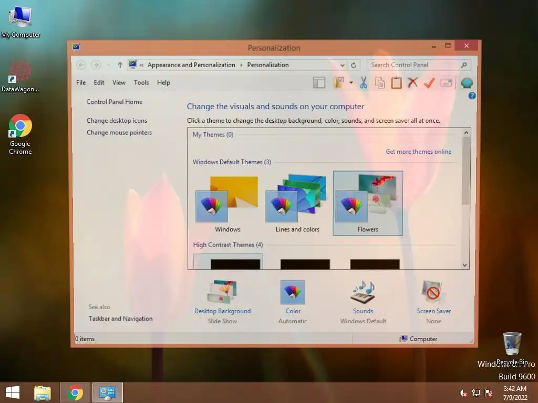Click the Paste clipboard toolbar icon
Viewport: 538px width, 403px height.
click(x=396, y=82)
